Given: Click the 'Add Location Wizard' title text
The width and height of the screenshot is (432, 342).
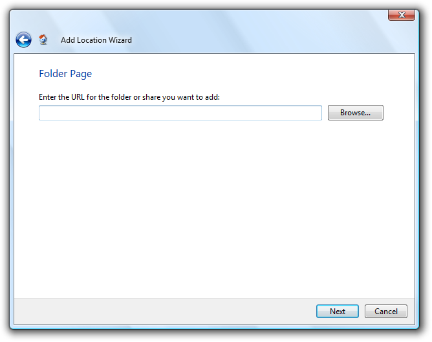Looking at the screenshot, I should click(96, 40).
